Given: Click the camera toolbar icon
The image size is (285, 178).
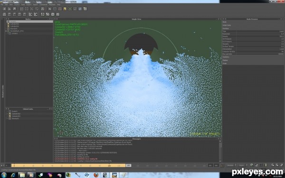Looking at the screenshot, I should (75, 9).
